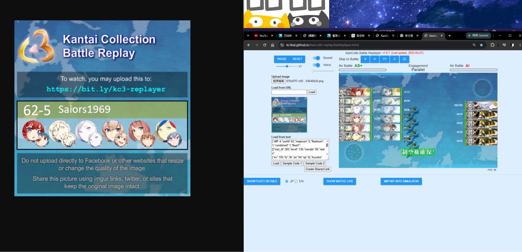This screenshot has height=252, width=522.
Task: Click the green formation radar circle icon
Action: (x=354, y=153)
